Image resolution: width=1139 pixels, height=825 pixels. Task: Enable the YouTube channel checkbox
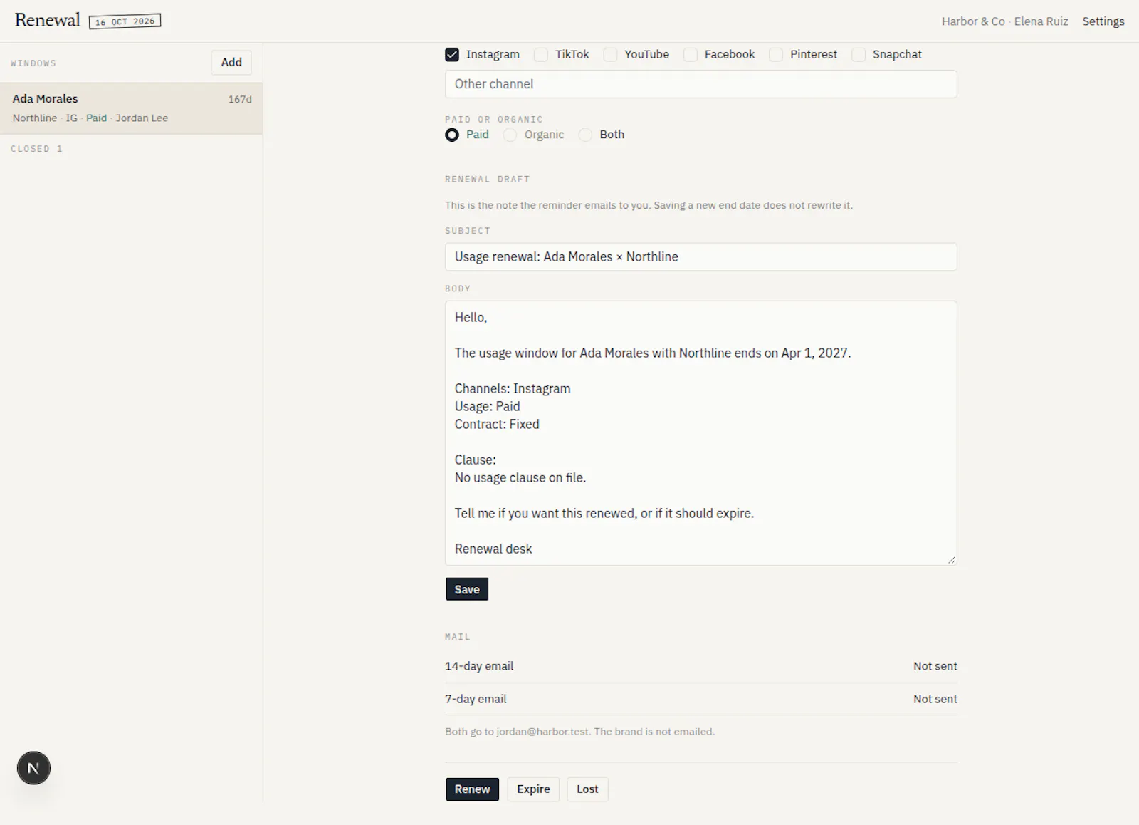(610, 54)
